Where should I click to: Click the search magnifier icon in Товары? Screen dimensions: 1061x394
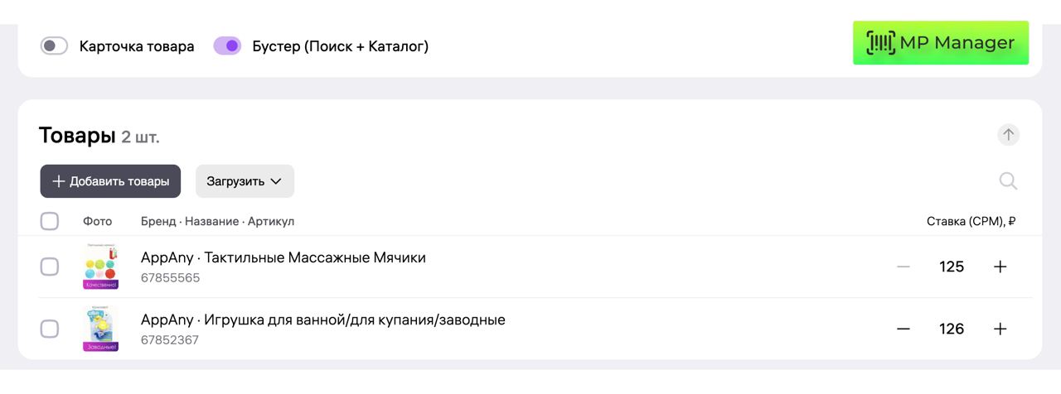(x=1008, y=181)
